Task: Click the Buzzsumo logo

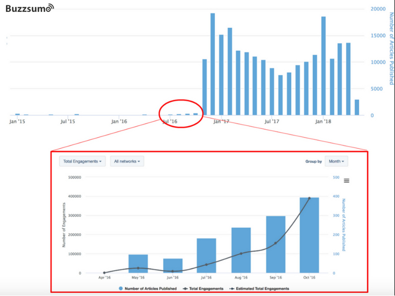Action: tap(30, 8)
